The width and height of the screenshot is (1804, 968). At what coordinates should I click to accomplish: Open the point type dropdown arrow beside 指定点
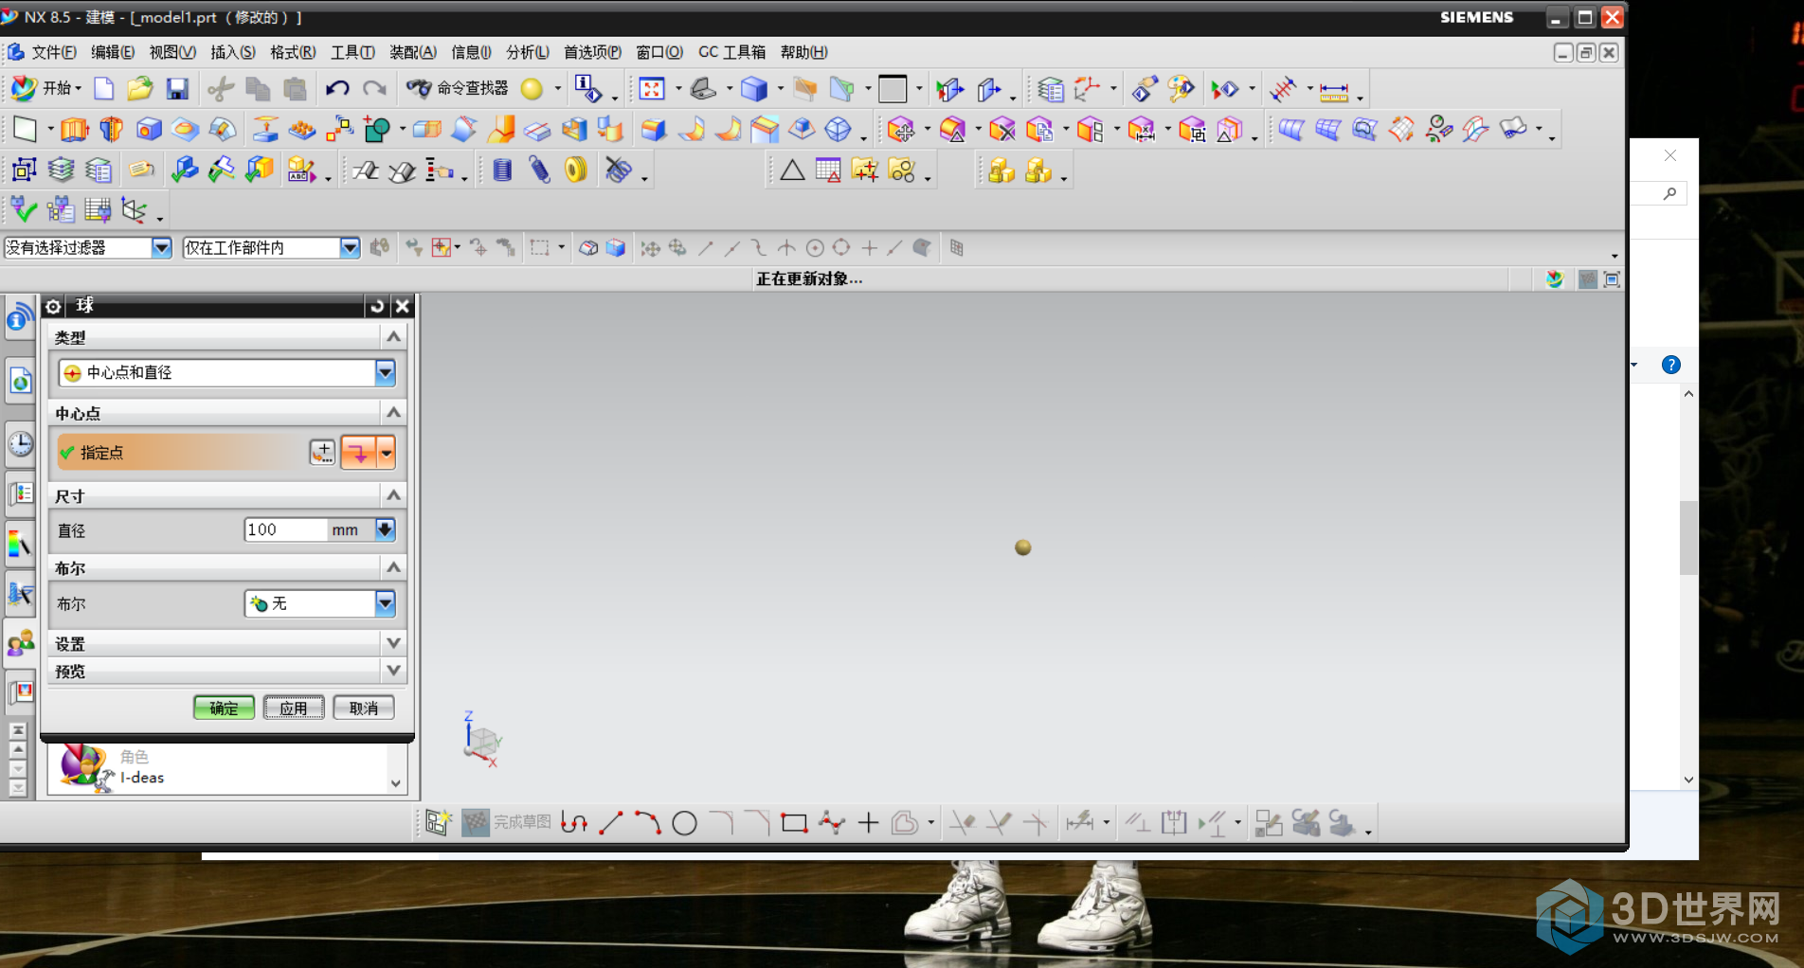(386, 453)
